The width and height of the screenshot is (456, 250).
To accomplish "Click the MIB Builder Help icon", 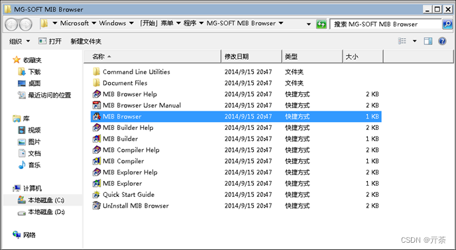I will coord(96,127).
